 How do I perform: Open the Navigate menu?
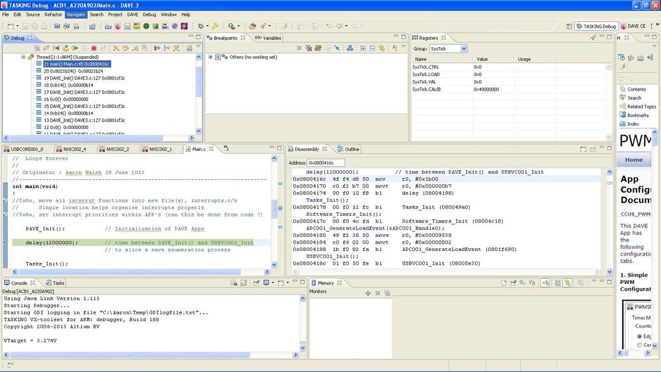click(76, 15)
